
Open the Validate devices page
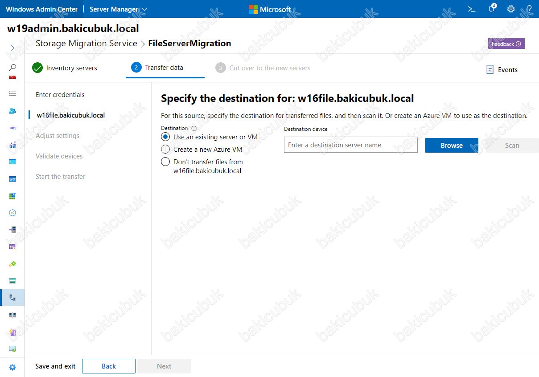[x=59, y=156]
